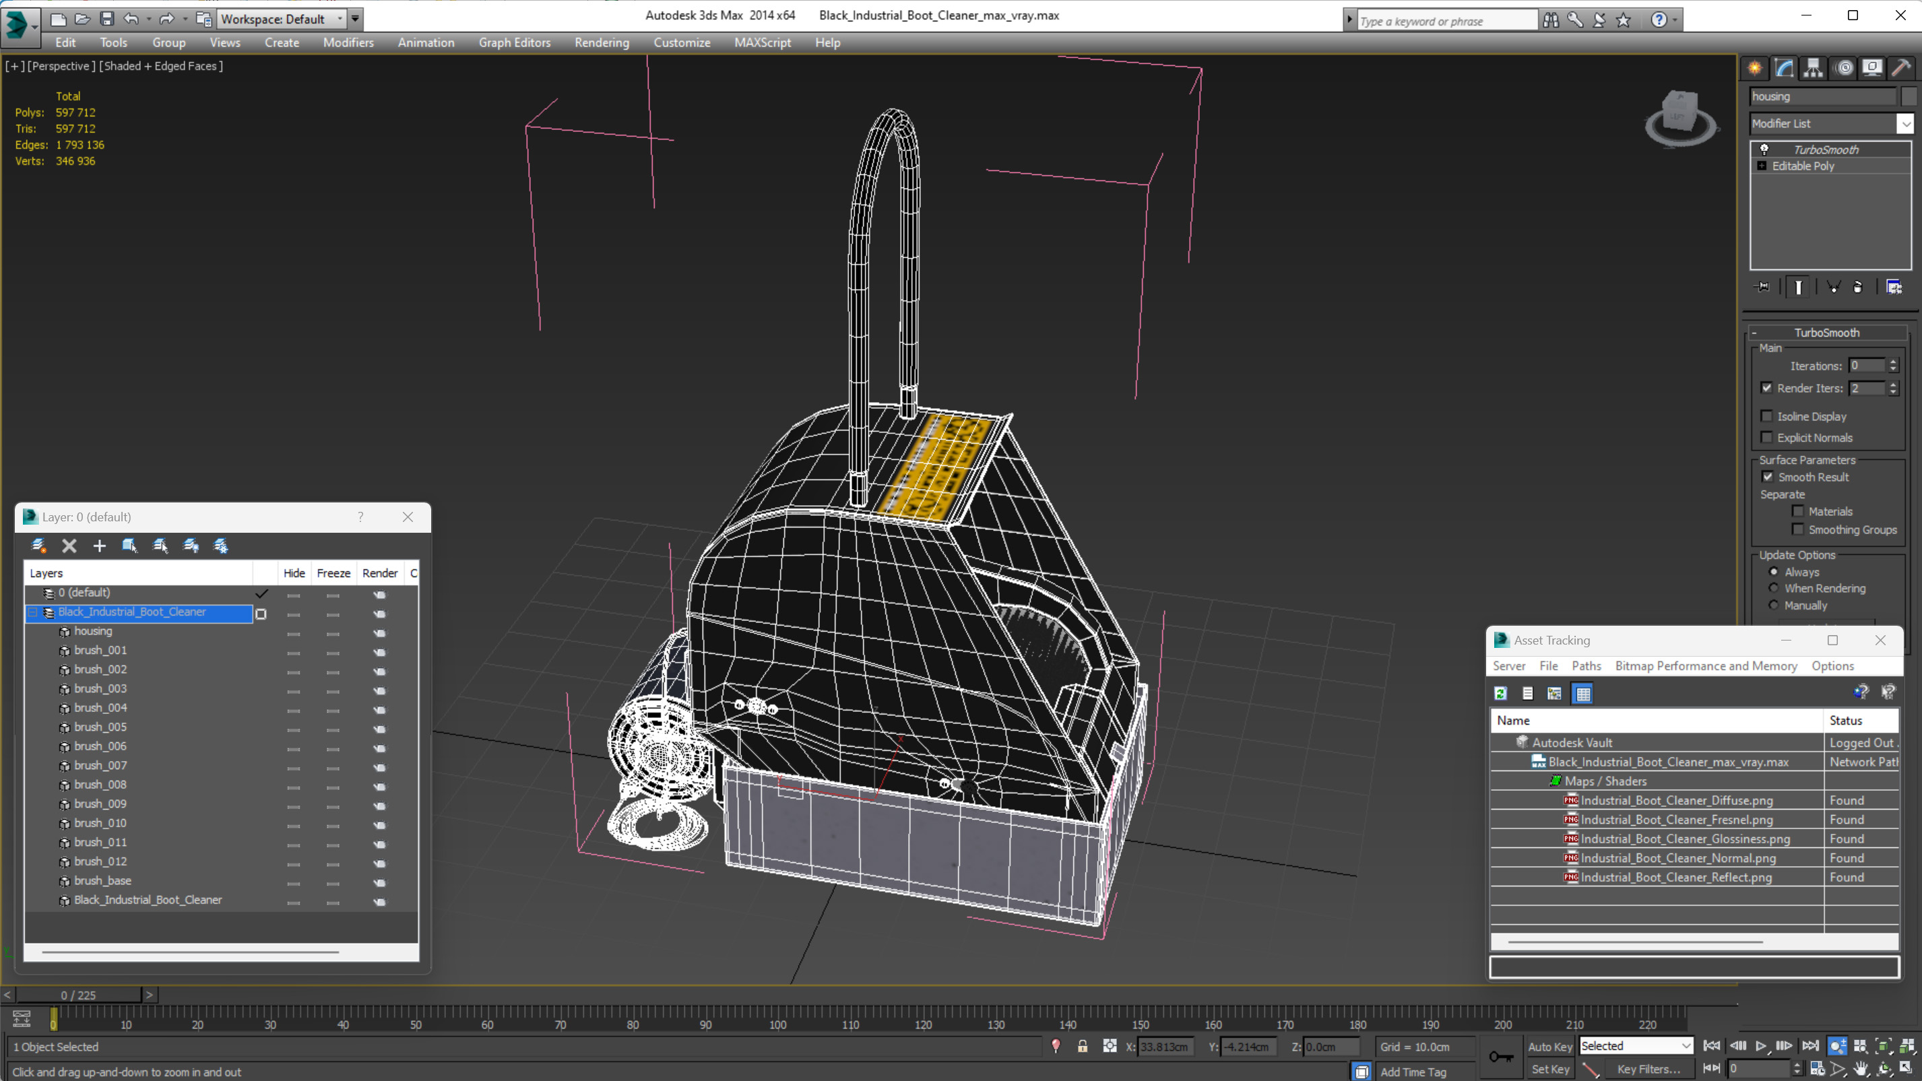The height and width of the screenshot is (1081, 1922).
Task: Open the MAXScript menu
Action: click(762, 42)
